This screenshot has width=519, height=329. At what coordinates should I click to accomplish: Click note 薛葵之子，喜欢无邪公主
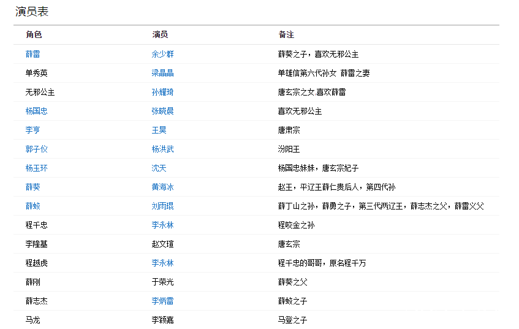pyautogui.click(x=318, y=54)
